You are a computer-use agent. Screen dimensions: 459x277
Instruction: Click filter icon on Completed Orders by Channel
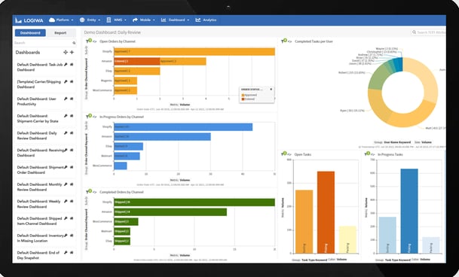pos(88,191)
